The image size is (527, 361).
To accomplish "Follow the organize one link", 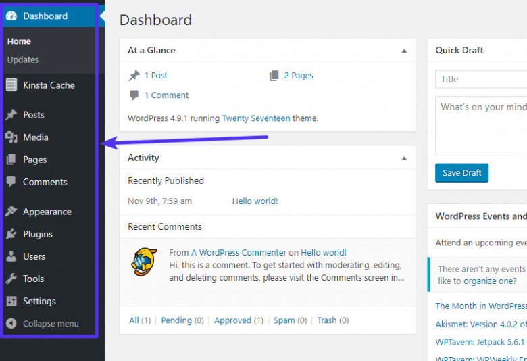I will point(490,281).
